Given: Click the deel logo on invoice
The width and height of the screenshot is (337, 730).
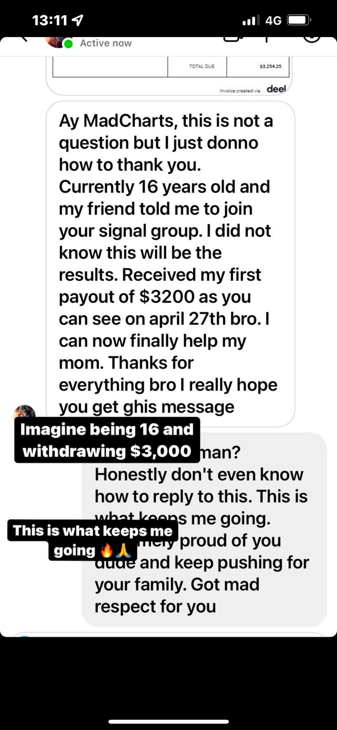Looking at the screenshot, I should pyautogui.click(x=276, y=89).
